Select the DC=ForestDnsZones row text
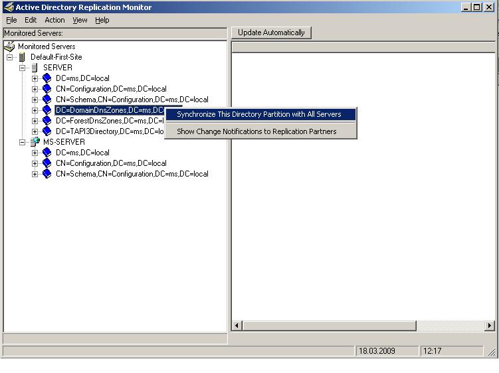 coord(110,121)
